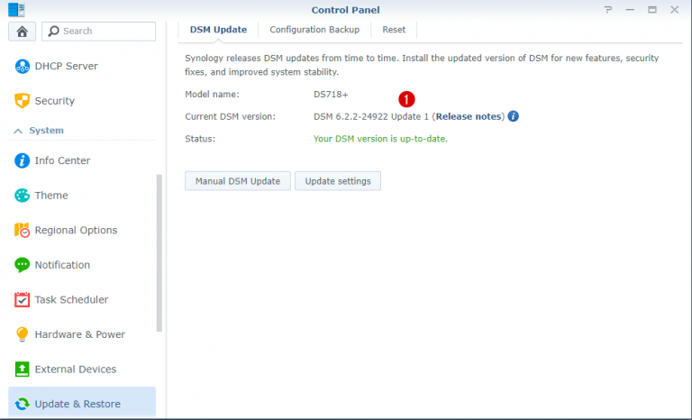Click the Control Panel app icon in title bar
Screen dimensions: 692x420
[x=16, y=10]
